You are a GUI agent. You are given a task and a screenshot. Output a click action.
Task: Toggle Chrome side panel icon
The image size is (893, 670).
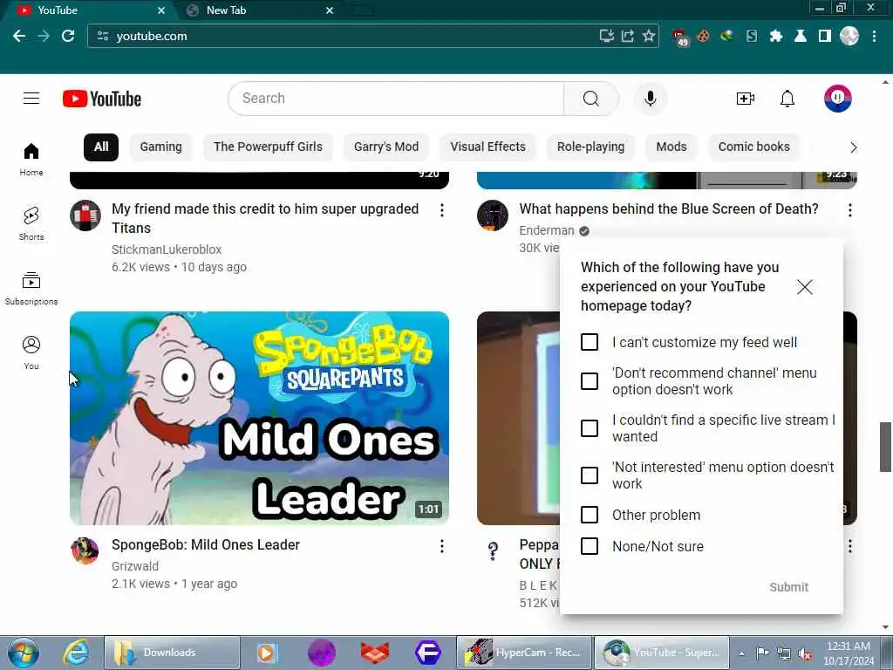[x=825, y=36]
